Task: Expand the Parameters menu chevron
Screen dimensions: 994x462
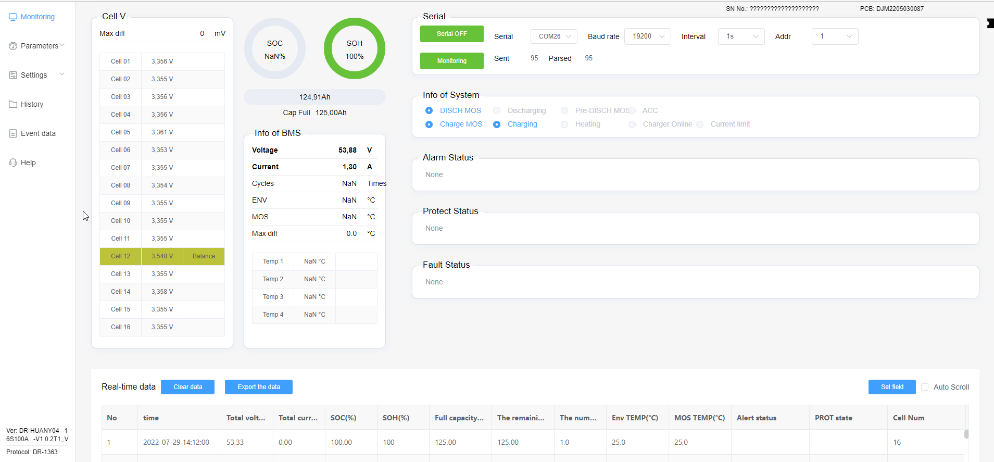Action: click(62, 45)
